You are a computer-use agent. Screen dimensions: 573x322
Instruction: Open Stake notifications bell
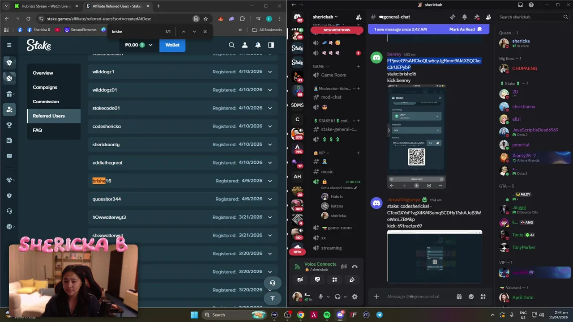(258, 45)
